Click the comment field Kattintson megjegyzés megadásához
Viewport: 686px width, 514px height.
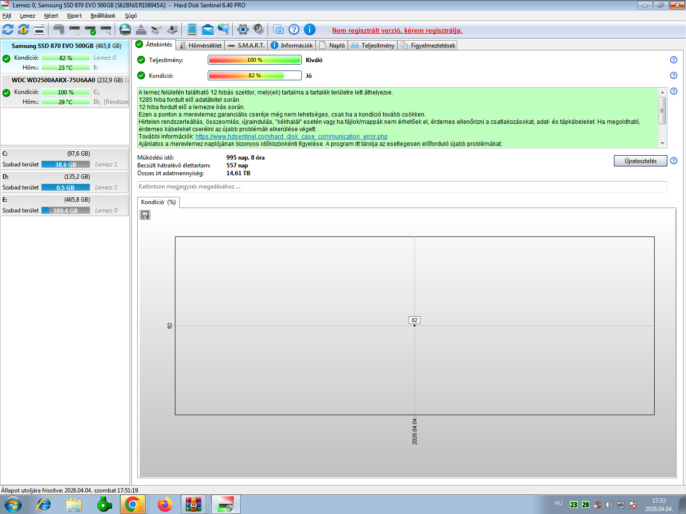[x=402, y=187]
